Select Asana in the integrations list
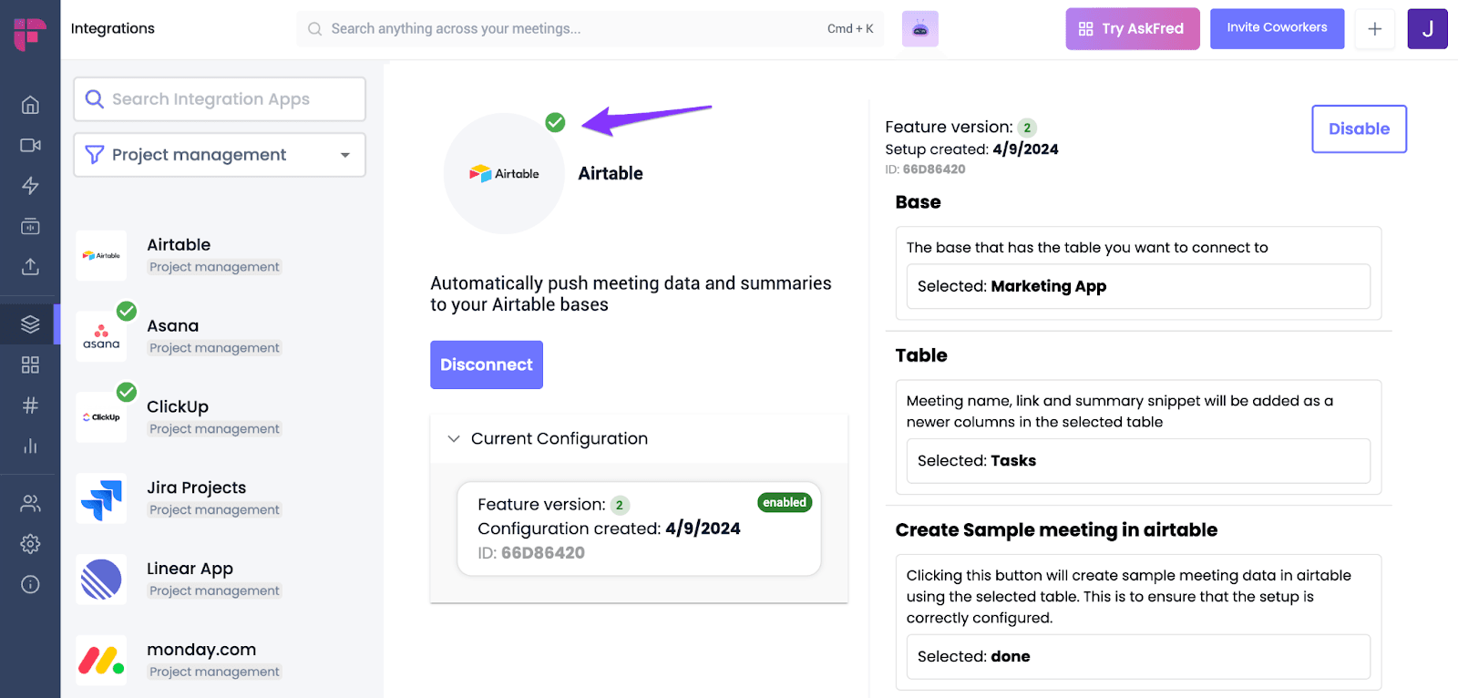 pos(221,336)
